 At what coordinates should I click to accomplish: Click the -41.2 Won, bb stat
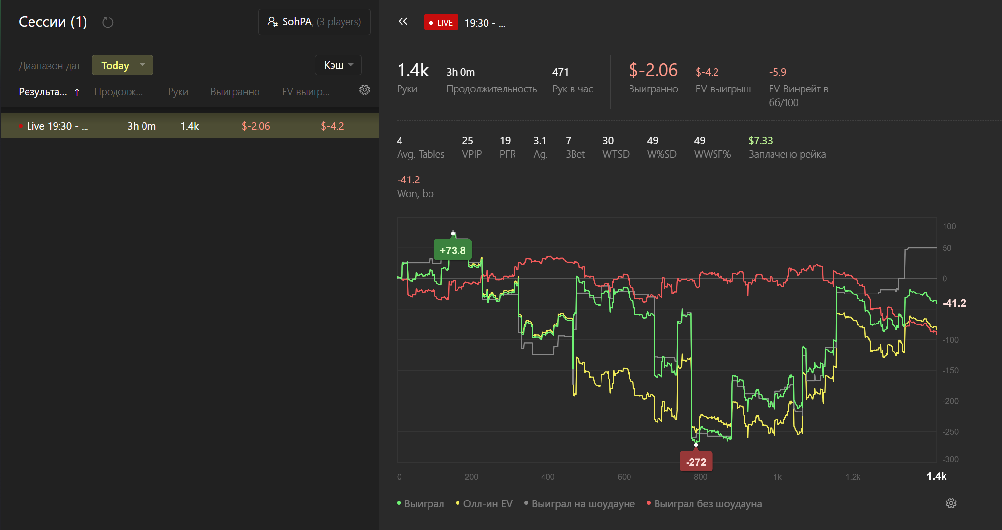[415, 186]
